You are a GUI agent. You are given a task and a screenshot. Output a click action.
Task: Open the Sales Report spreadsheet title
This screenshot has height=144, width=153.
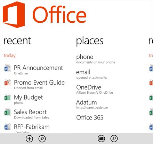click(30, 112)
